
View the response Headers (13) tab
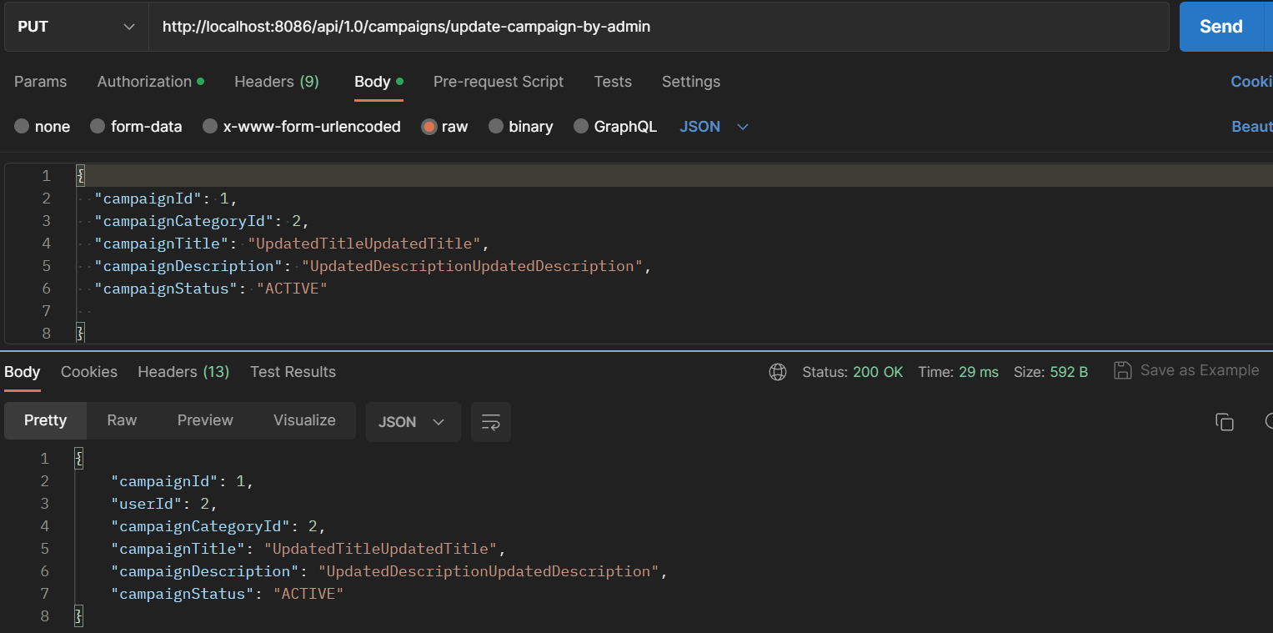pyautogui.click(x=183, y=372)
